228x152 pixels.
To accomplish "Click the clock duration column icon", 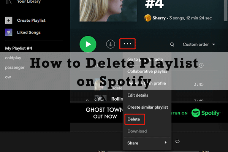I will 201,65.
